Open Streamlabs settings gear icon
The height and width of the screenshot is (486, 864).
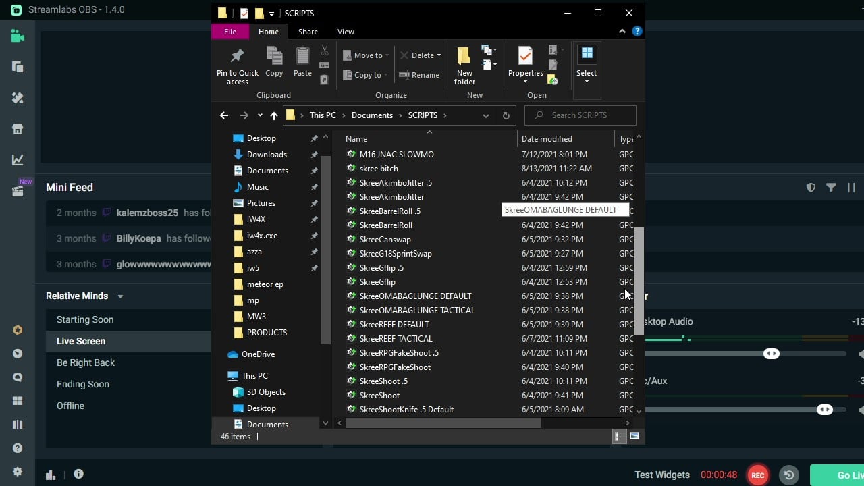tap(18, 472)
